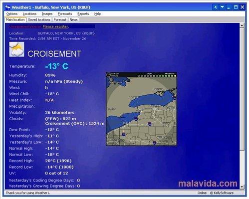249x199 pixels.
Task: Minimize the Weather1 window
Action: [x=229, y=7]
